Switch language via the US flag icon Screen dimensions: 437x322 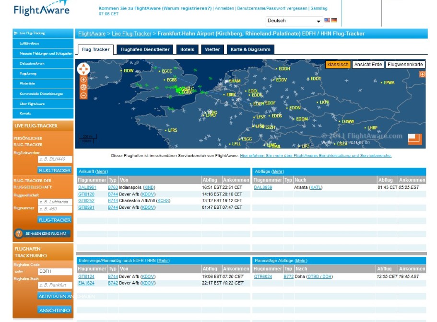pos(327,21)
